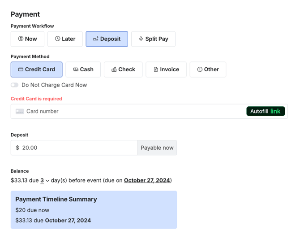Select Check payment method
Viewport: 300px width, 239px height.
tap(123, 70)
